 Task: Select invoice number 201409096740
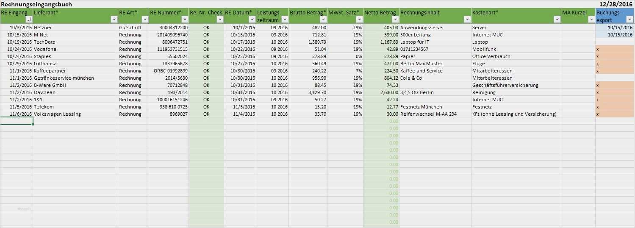[169, 35]
